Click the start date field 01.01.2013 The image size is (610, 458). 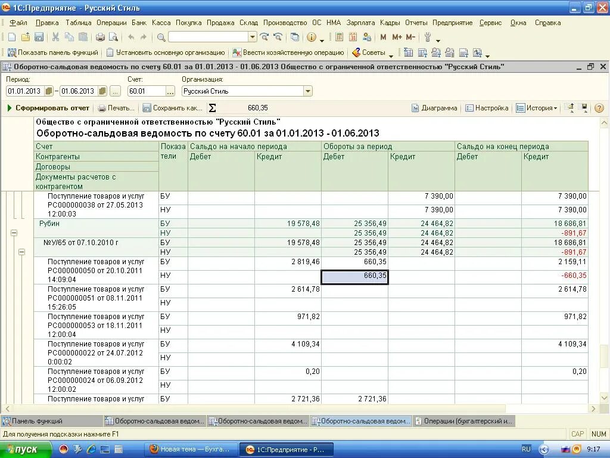tap(25, 91)
